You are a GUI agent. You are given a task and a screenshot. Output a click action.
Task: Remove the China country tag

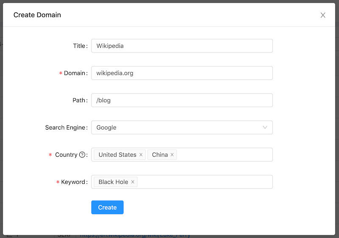172,155
